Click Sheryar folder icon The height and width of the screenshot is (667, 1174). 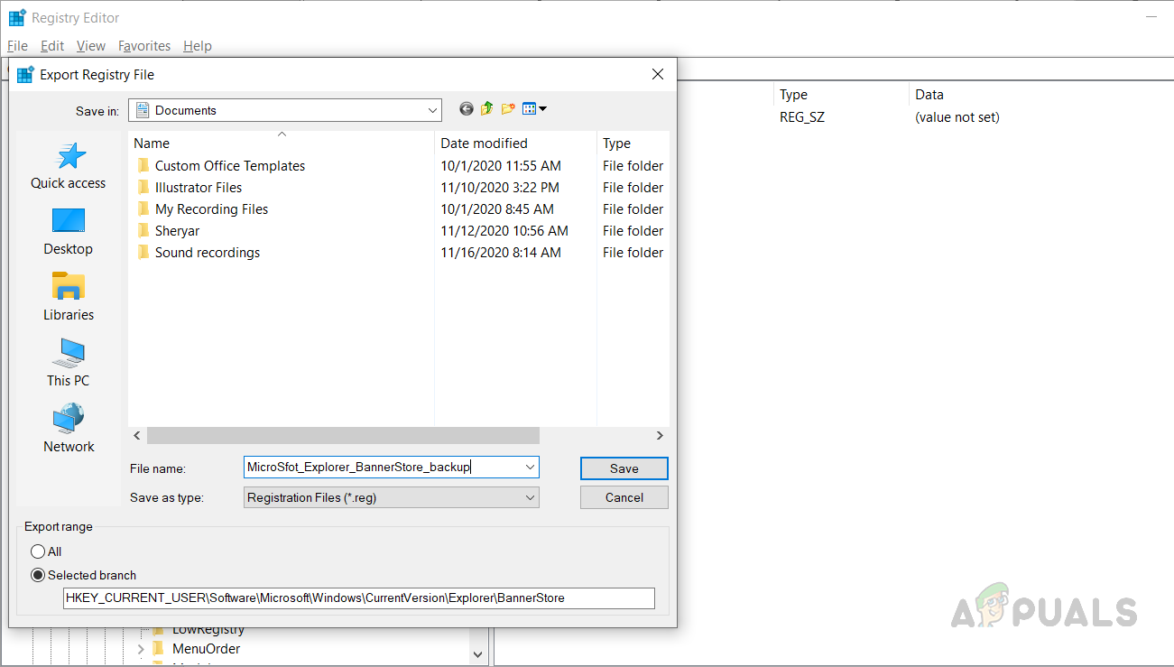pos(143,231)
